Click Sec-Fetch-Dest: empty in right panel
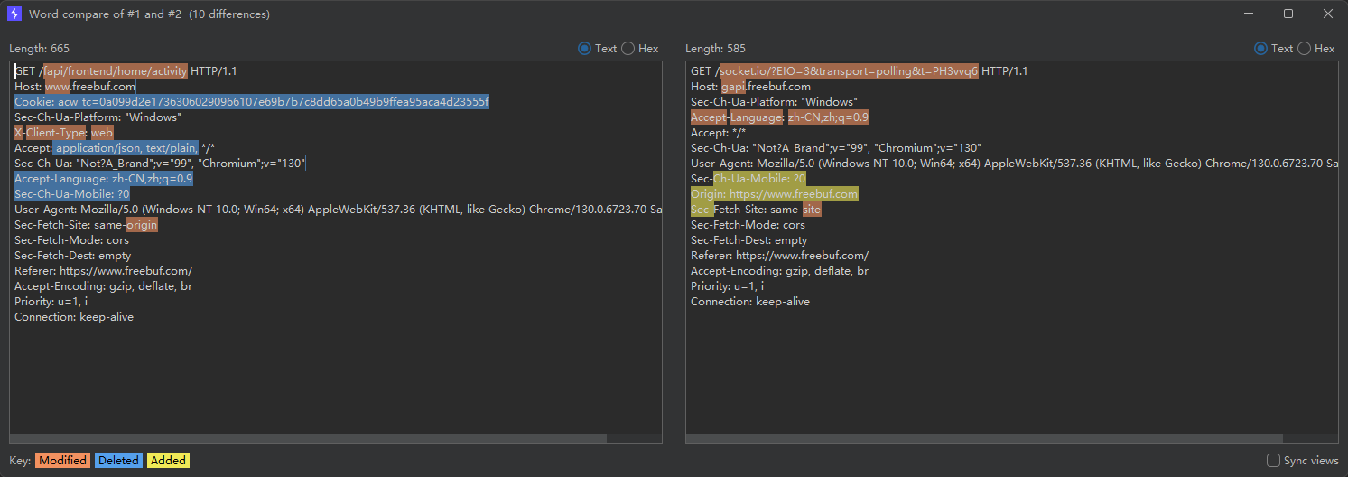 point(748,240)
